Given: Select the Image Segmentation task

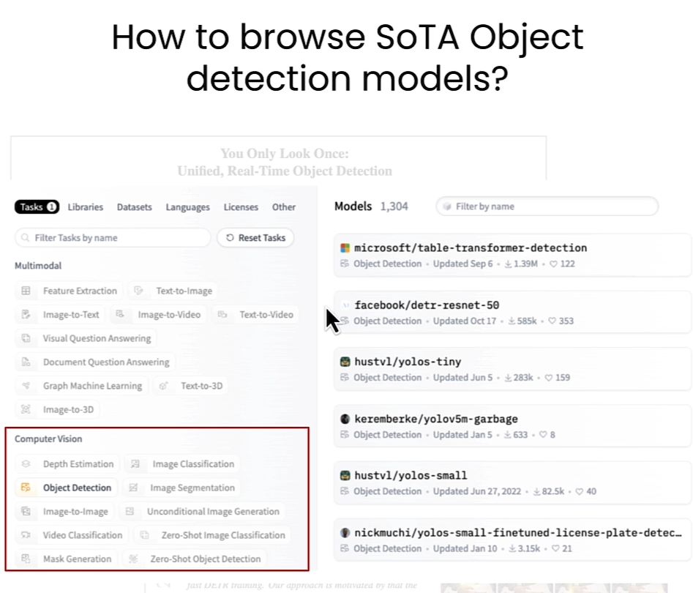Looking at the screenshot, I should (181, 488).
